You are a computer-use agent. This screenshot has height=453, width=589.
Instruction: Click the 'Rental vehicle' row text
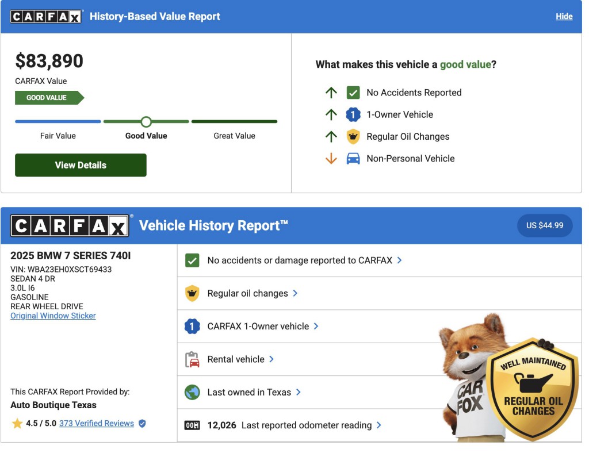[236, 359]
